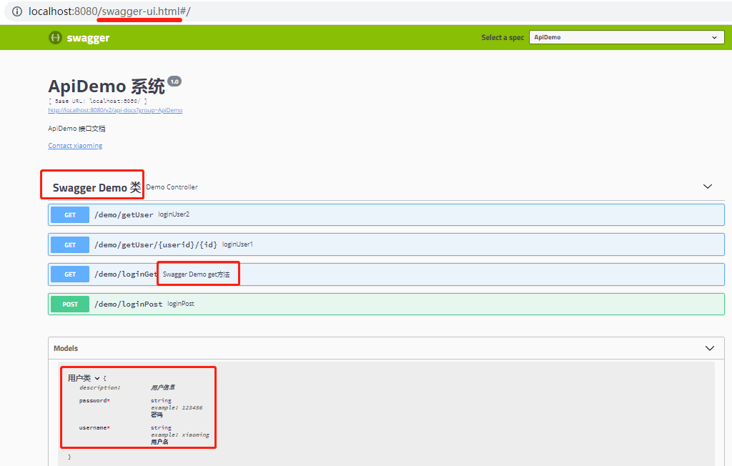Open the api-docs group URL link
The height and width of the screenshot is (466, 732).
point(115,110)
